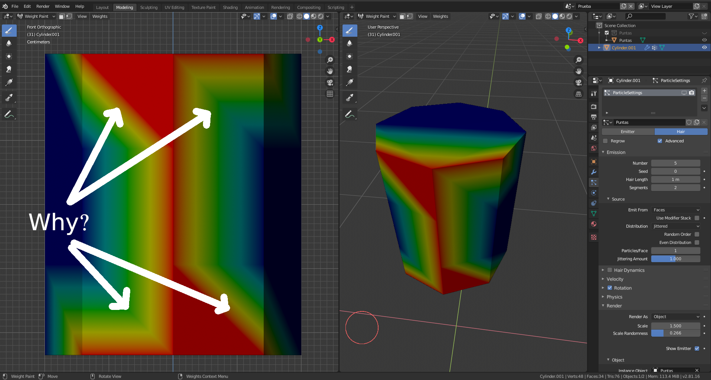Open particle slot specials dropdown arrow
This screenshot has width=711, height=380.
704,108
